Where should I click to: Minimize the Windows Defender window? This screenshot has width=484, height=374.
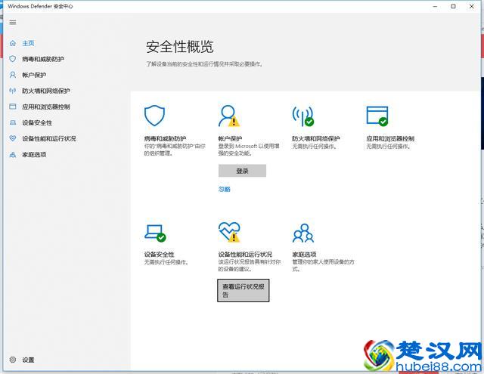pos(436,6)
